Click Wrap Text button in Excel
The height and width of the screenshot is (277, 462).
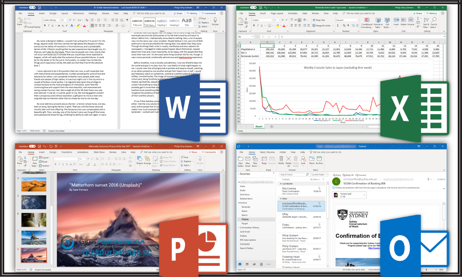pos(319,20)
